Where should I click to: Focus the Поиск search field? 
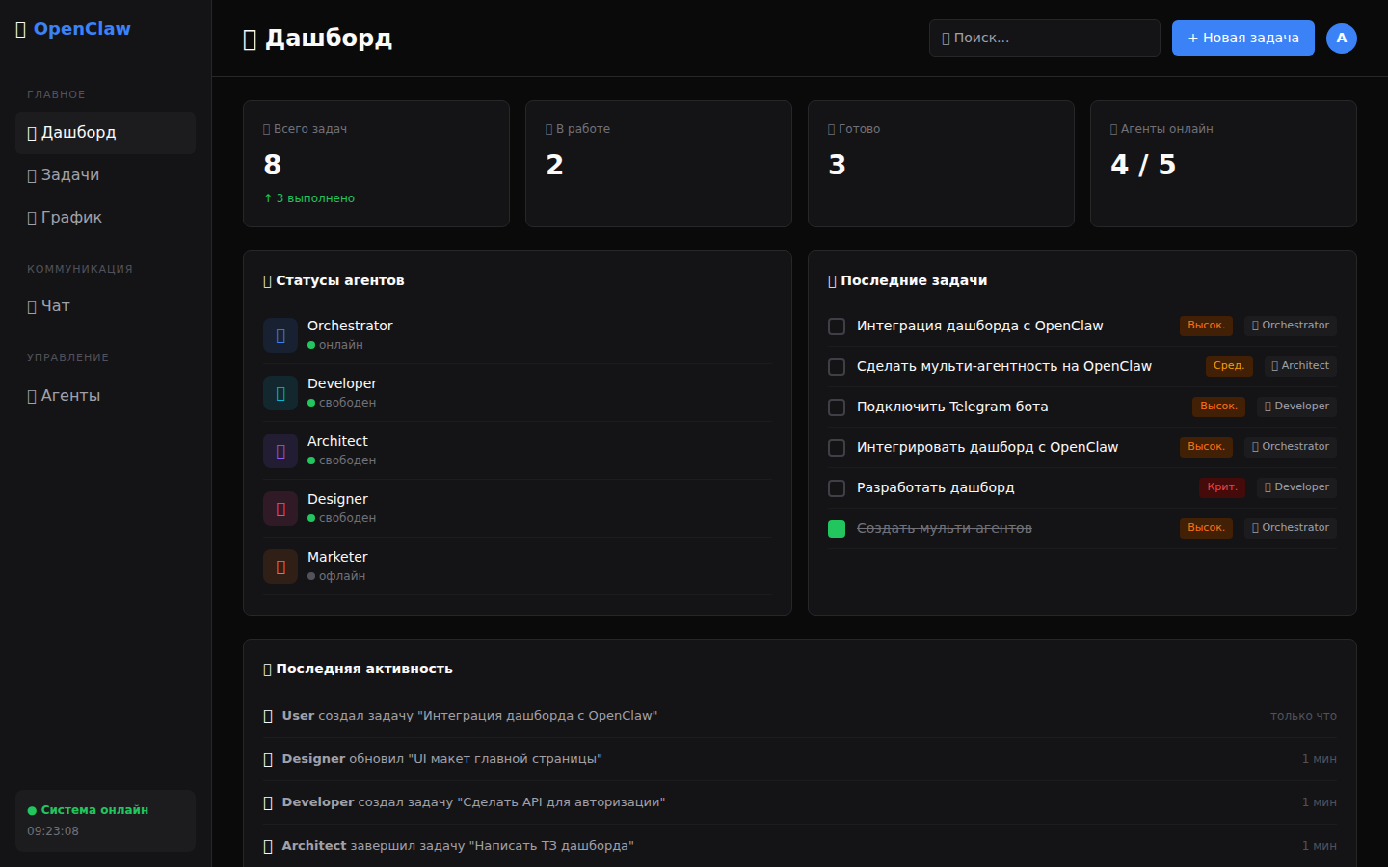pyautogui.click(x=1045, y=39)
